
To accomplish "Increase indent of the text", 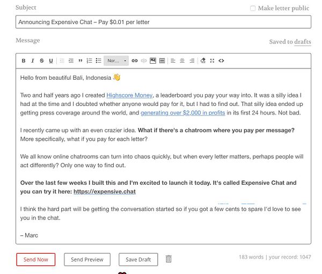I will [x=71, y=60].
